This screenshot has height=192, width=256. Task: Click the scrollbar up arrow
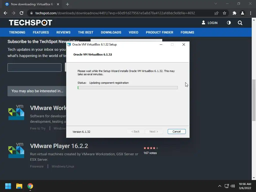point(254,20)
